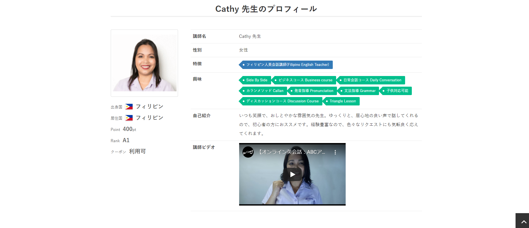Screen dimensions: 529x228
Task: Click the Cathy 先生のプロフィール heading
Action: click(266, 9)
